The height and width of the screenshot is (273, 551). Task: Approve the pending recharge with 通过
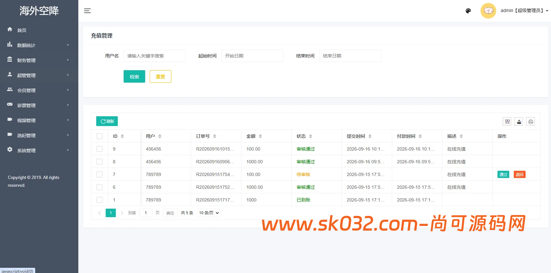(x=503, y=174)
